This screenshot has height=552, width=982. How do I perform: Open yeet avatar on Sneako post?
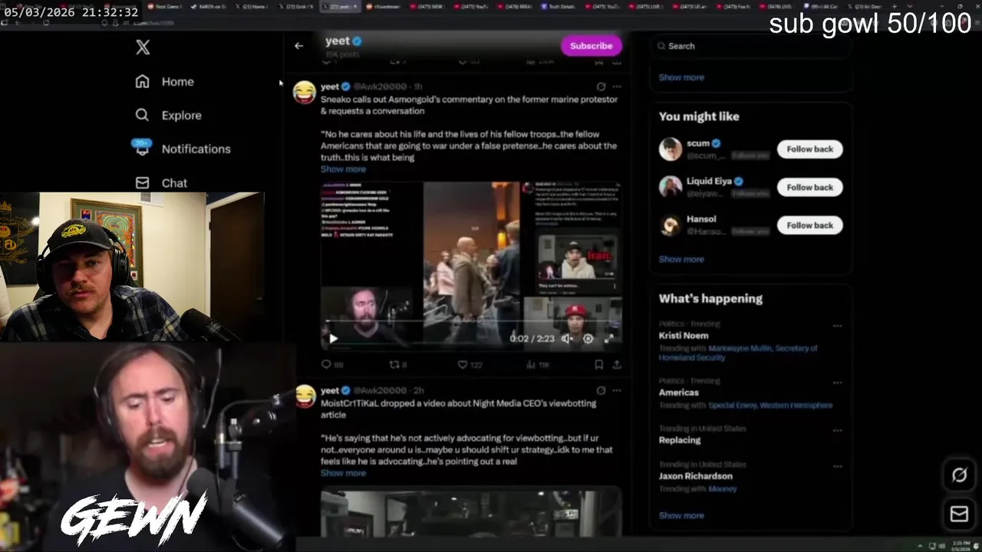(305, 92)
